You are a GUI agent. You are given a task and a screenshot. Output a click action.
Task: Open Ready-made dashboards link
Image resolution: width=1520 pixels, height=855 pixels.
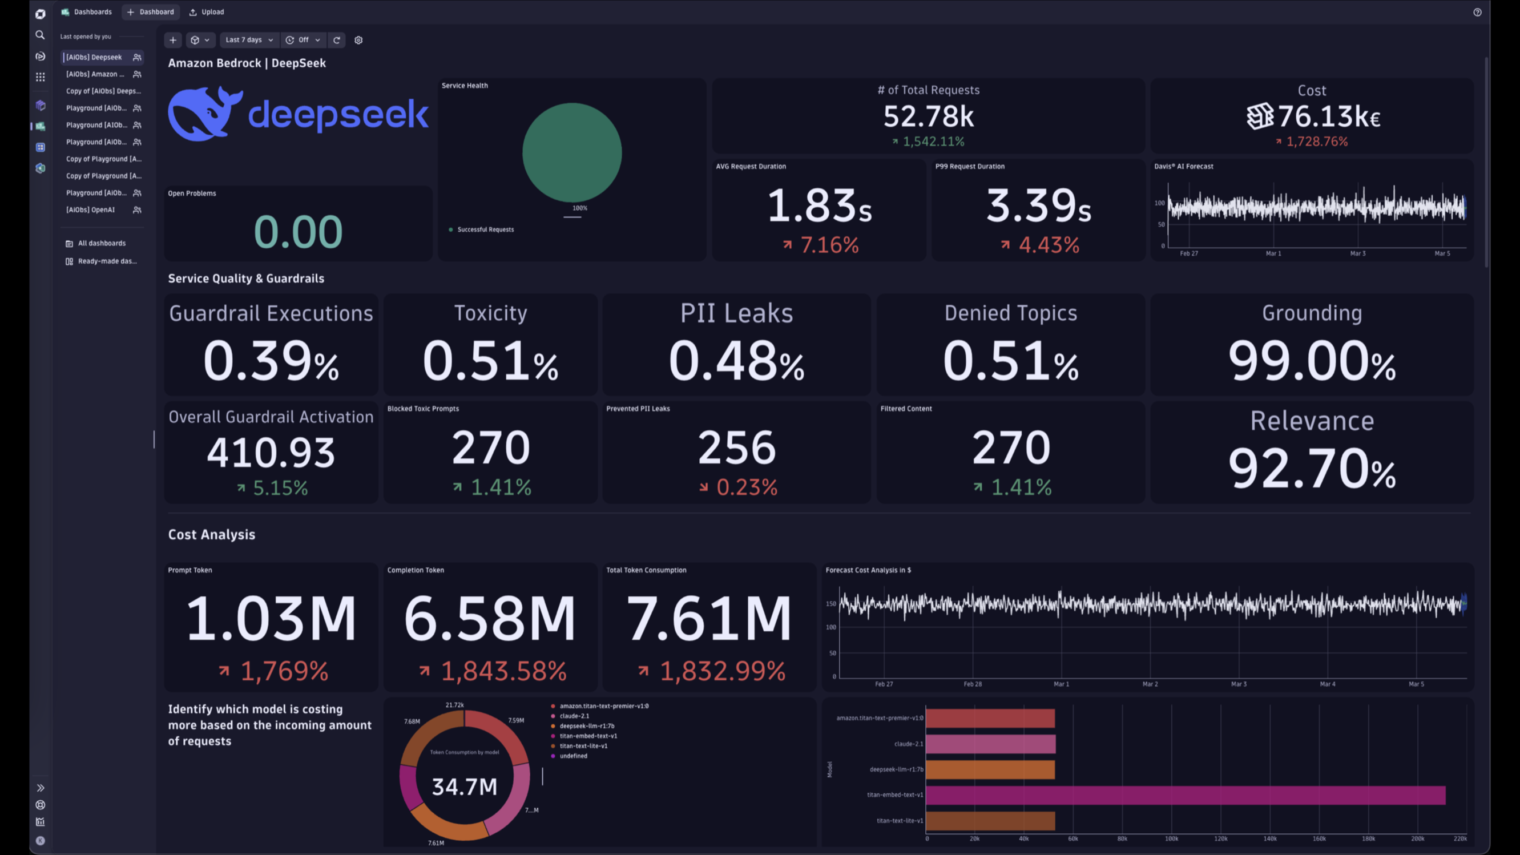pyautogui.click(x=102, y=261)
